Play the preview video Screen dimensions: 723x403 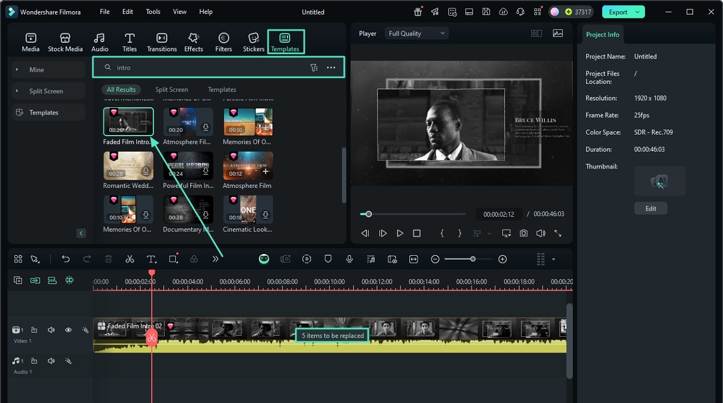point(400,233)
